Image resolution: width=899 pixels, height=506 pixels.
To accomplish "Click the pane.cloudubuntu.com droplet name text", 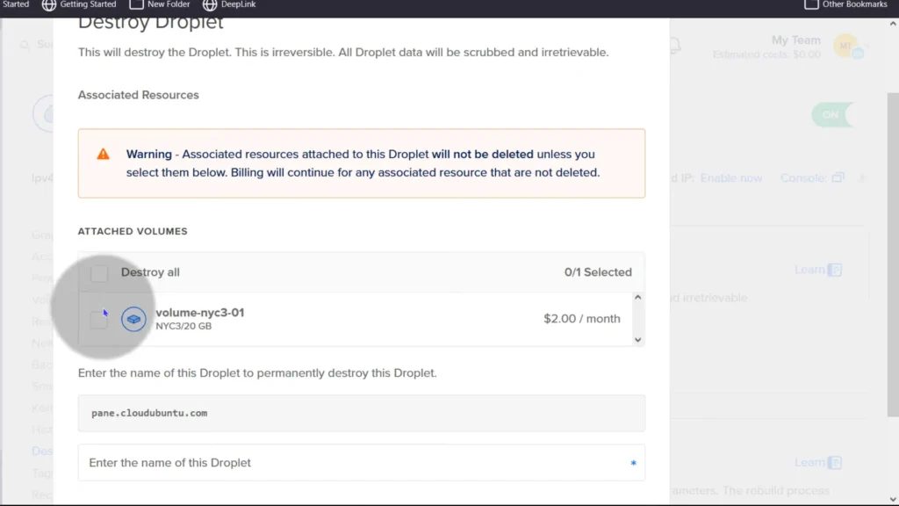I will pos(149,413).
